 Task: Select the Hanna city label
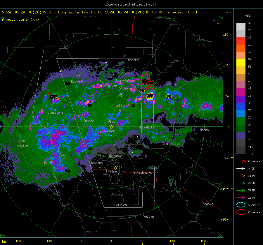[204, 130]
